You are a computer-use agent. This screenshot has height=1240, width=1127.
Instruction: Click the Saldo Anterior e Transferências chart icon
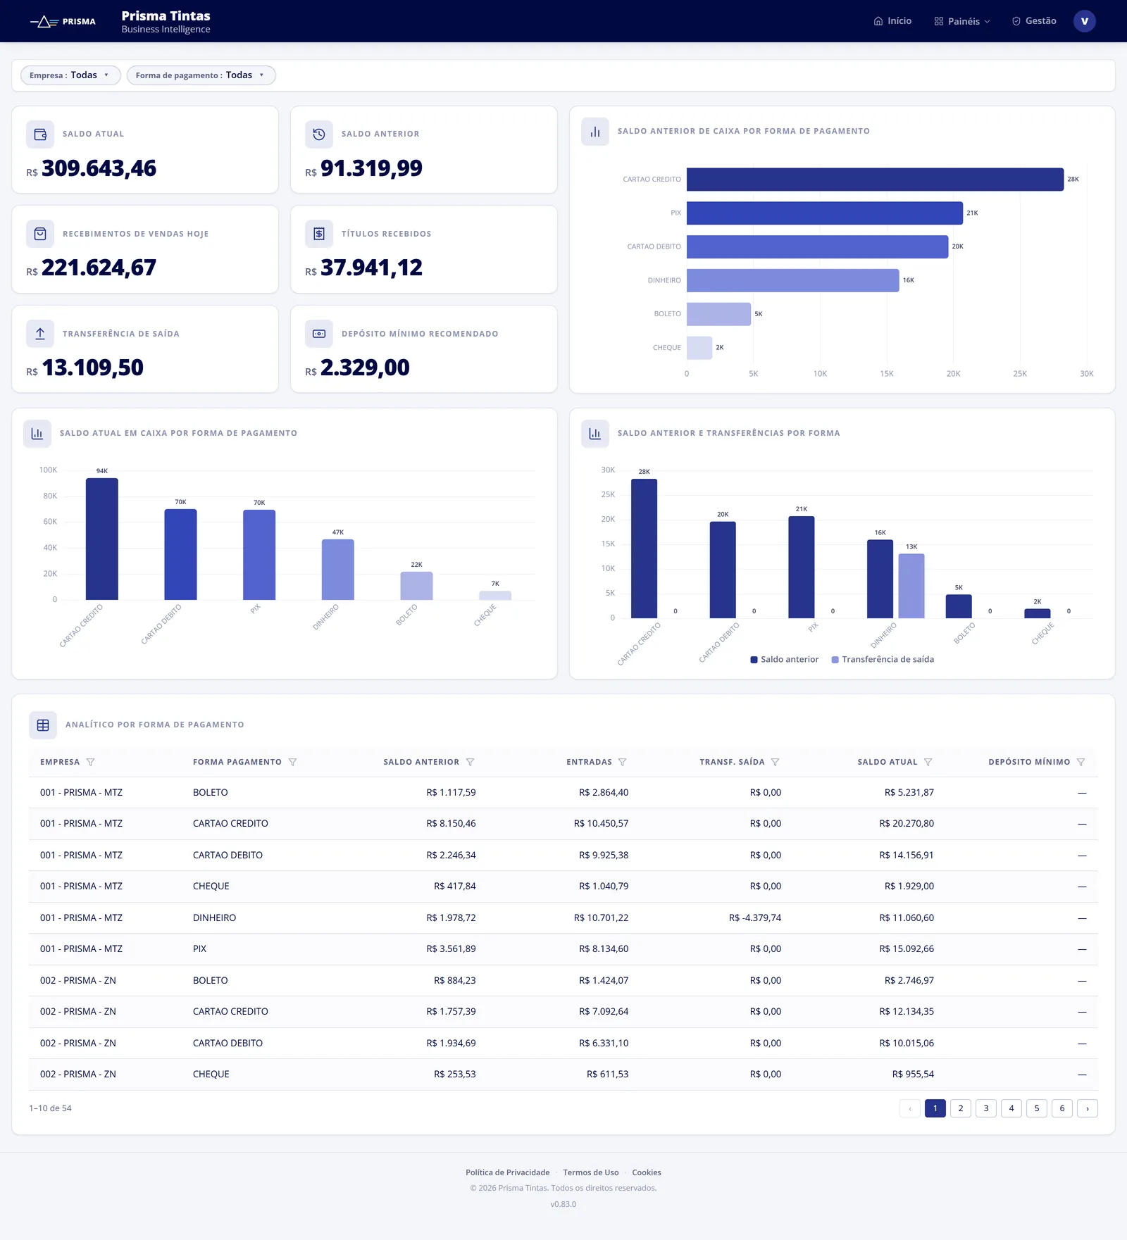click(x=595, y=434)
